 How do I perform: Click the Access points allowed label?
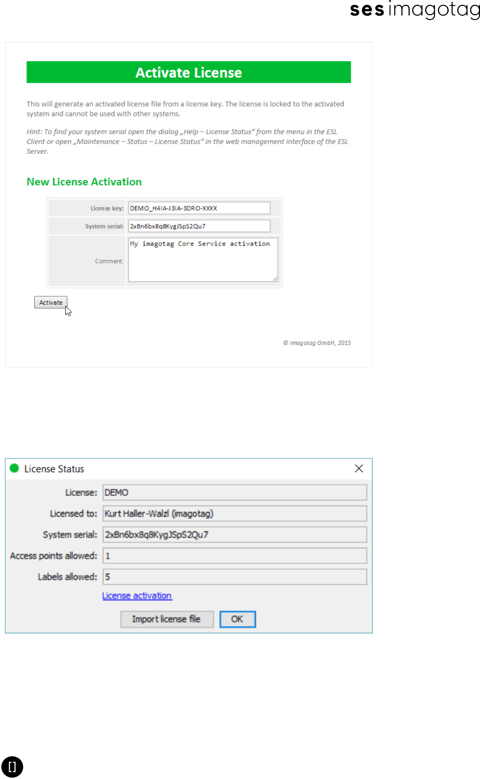pos(53,556)
